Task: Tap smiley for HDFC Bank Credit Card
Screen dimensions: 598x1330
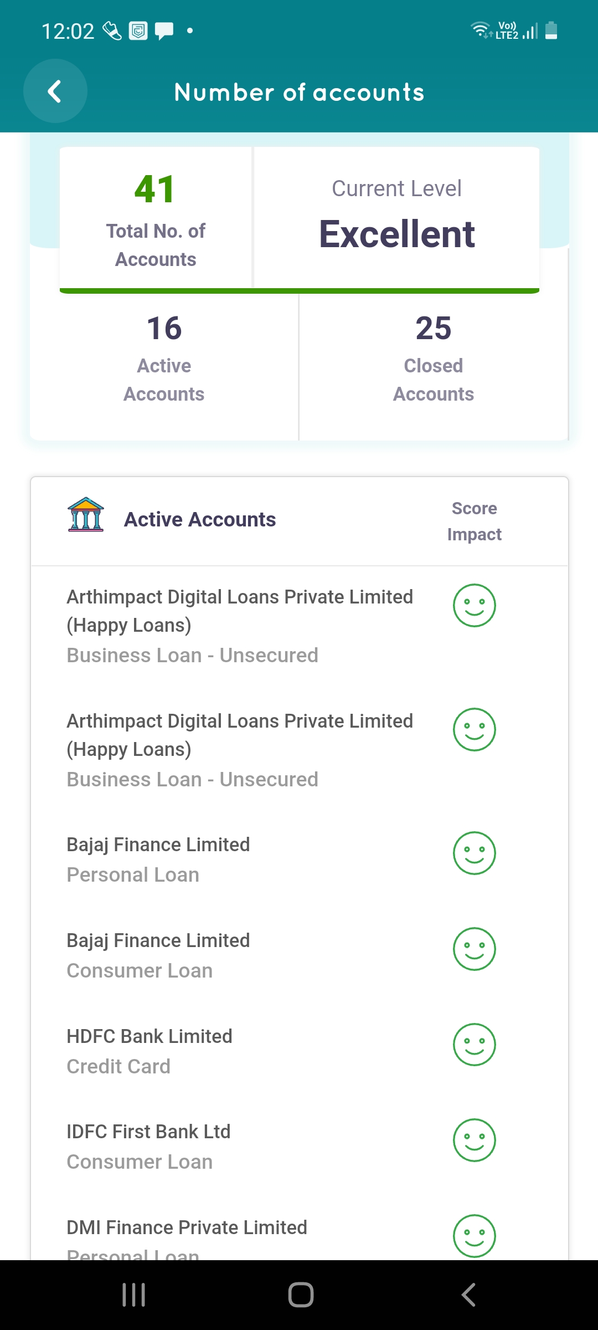Action: 474,1045
